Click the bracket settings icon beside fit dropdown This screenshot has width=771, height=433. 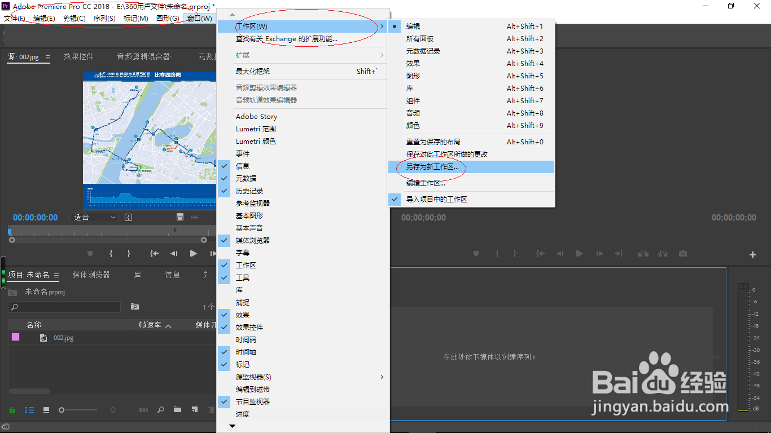click(129, 217)
